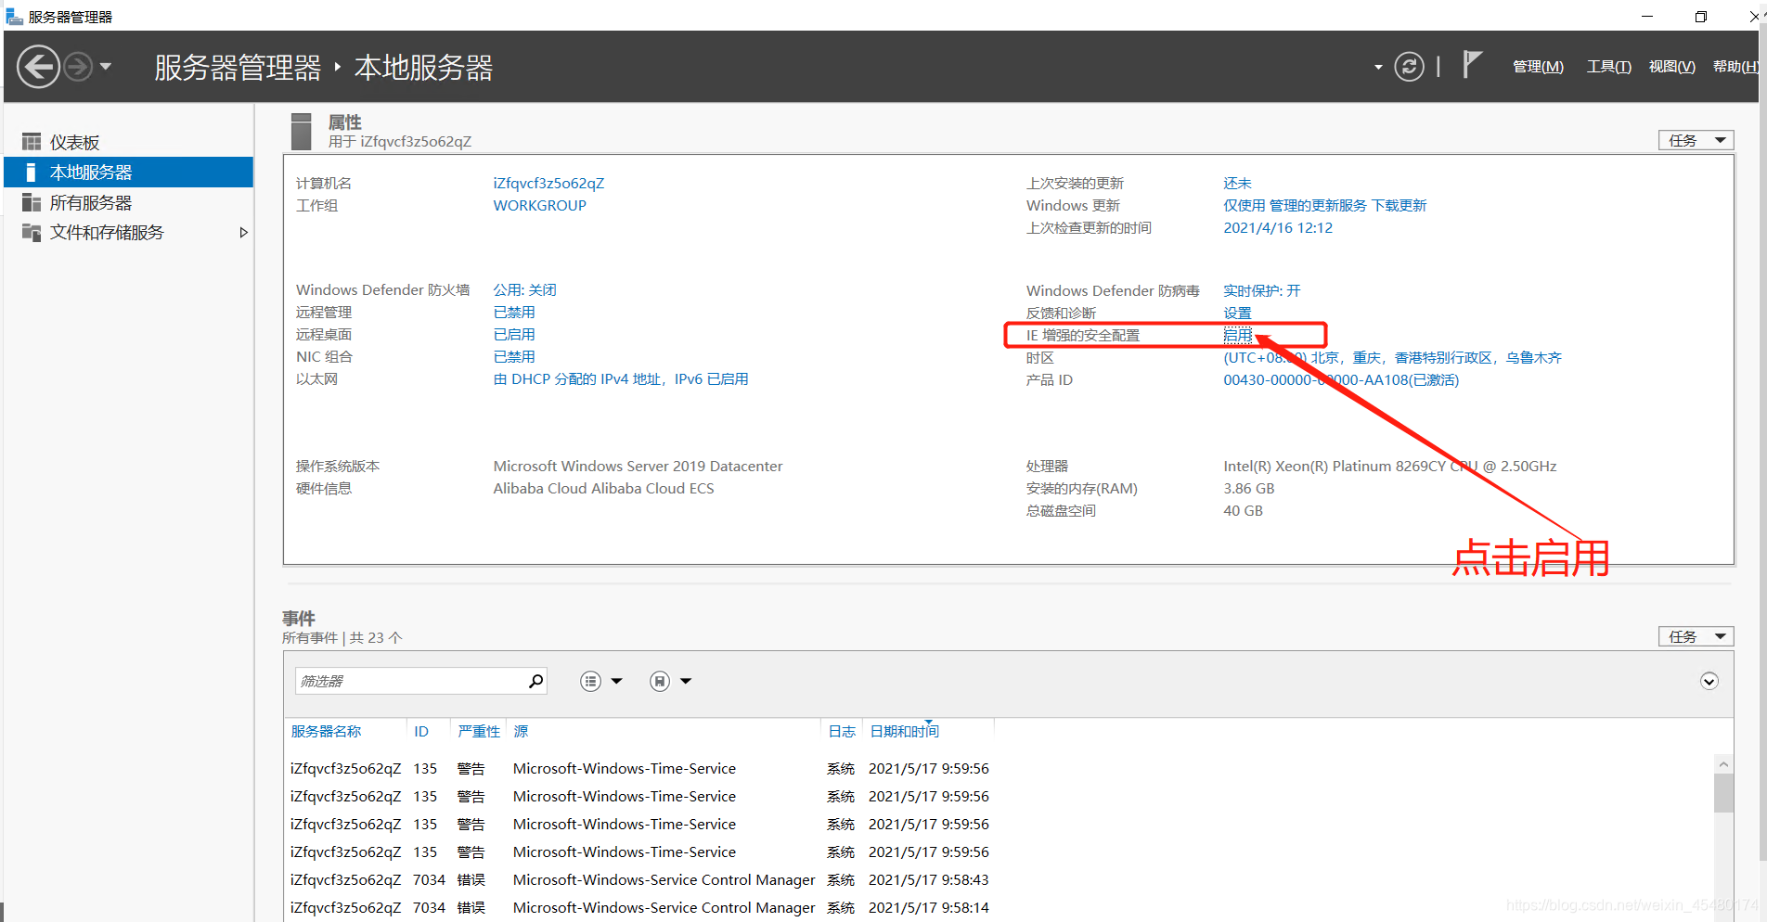This screenshot has height=922, width=1767.
Task: Click the back navigation arrow
Action: [x=39, y=67]
